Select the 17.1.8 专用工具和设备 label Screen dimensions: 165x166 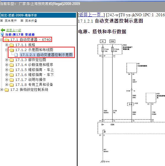(x=34, y=85)
